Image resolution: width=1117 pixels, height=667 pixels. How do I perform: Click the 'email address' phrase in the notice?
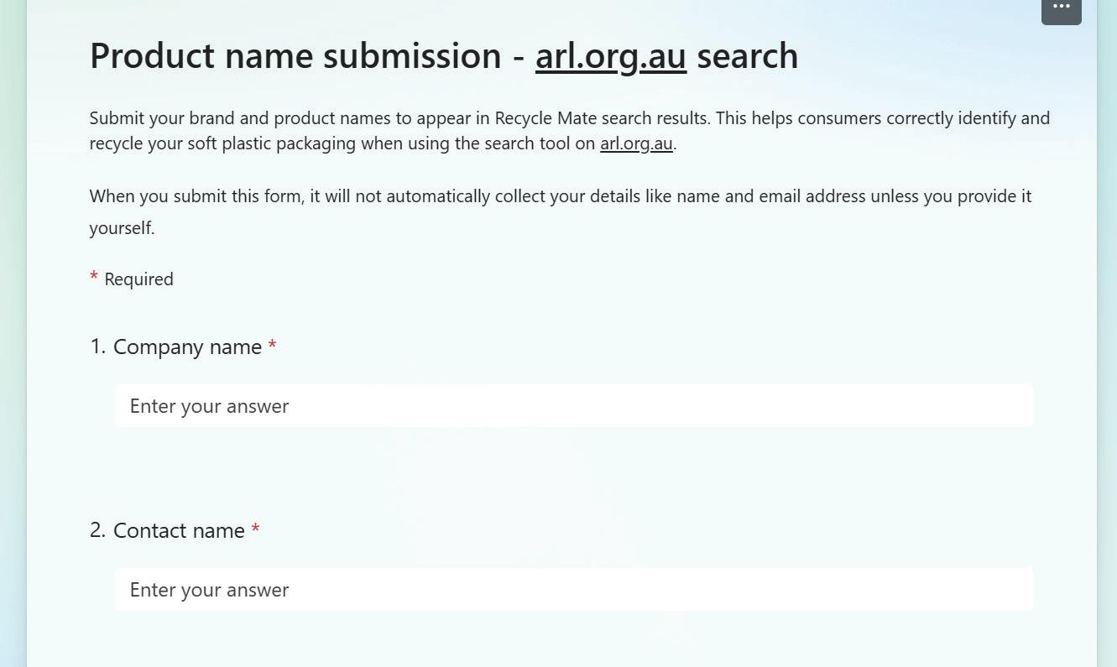812,196
